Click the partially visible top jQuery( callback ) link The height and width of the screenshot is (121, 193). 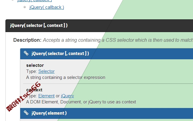coord(35,1)
